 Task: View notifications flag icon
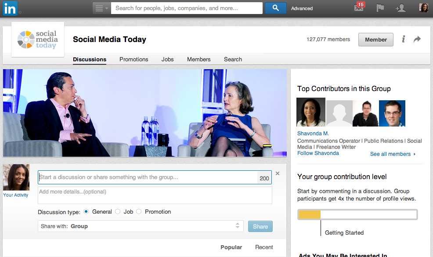380,8
